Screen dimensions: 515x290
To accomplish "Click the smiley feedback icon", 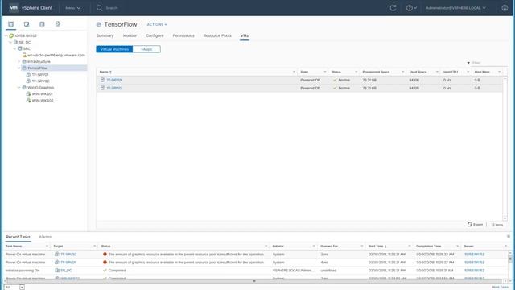I will (x=505, y=8).
